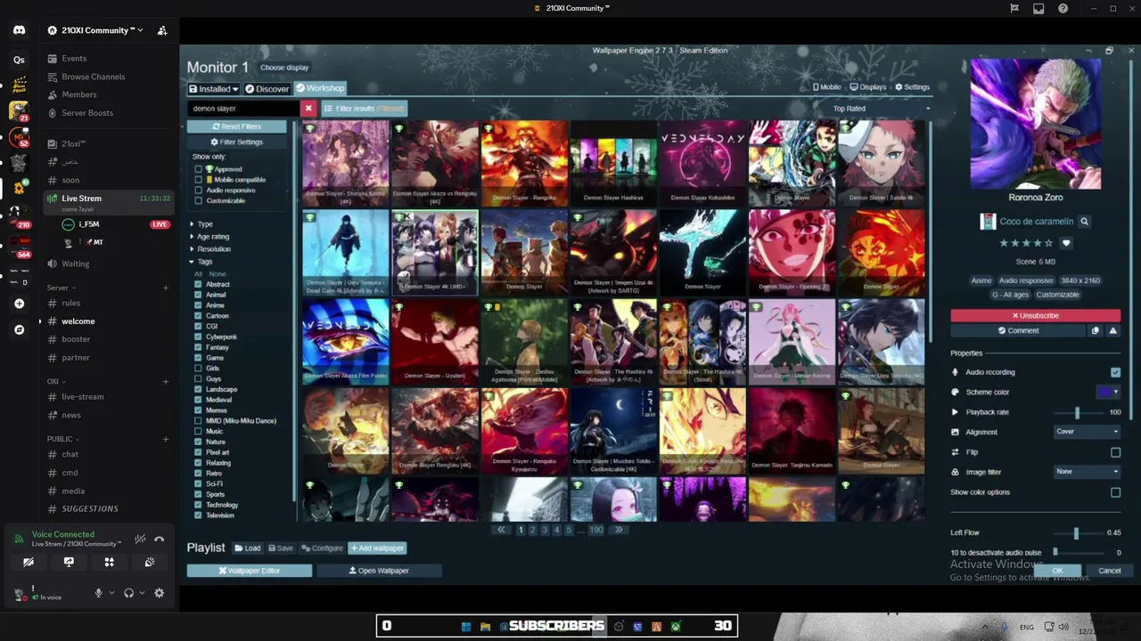Enable Mobile compatible filter checkbox
1141x641 pixels.
[198, 180]
